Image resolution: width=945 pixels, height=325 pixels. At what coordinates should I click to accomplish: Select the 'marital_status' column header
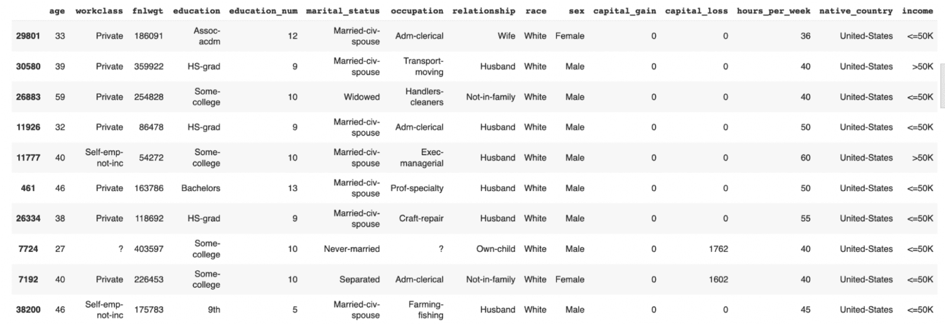[343, 11]
